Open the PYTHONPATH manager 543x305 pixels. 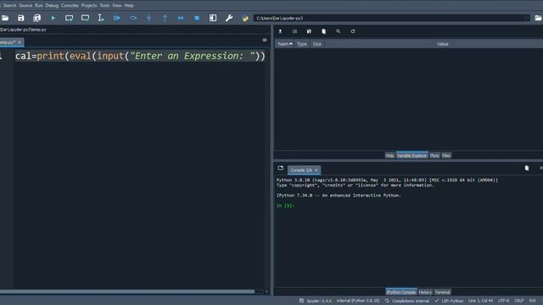pos(245,18)
